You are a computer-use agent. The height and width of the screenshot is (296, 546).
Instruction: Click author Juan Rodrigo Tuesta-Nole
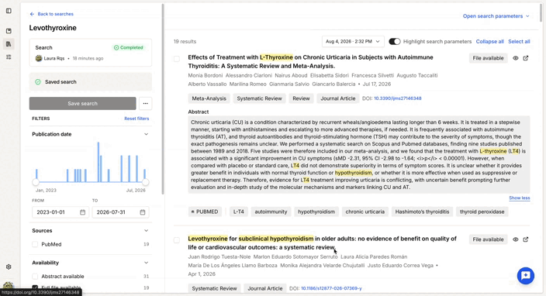219,256
